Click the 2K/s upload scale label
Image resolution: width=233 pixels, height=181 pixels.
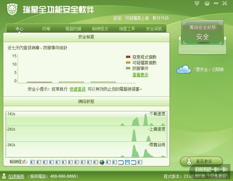click(11, 129)
